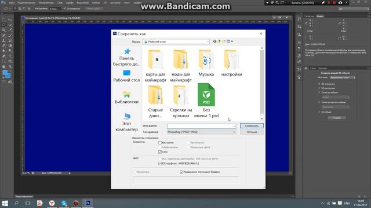
Task: Open the Bandicam toolbar dropdown arrow
Action: pos(267,2)
